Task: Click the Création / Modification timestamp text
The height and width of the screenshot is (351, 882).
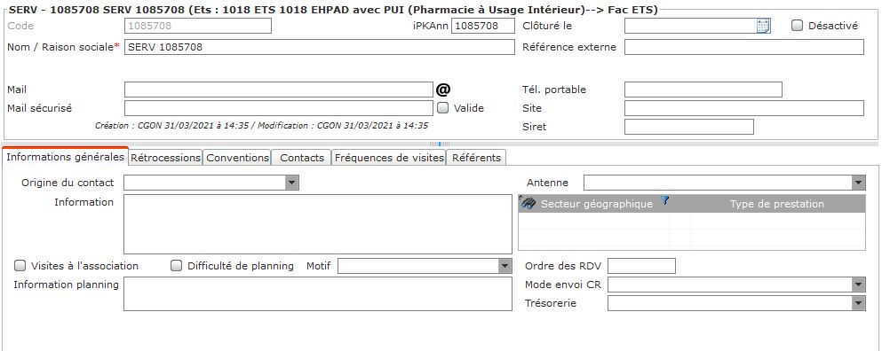Action: (261, 126)
